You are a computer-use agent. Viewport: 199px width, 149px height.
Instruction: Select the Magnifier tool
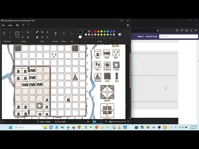(47, 37)
